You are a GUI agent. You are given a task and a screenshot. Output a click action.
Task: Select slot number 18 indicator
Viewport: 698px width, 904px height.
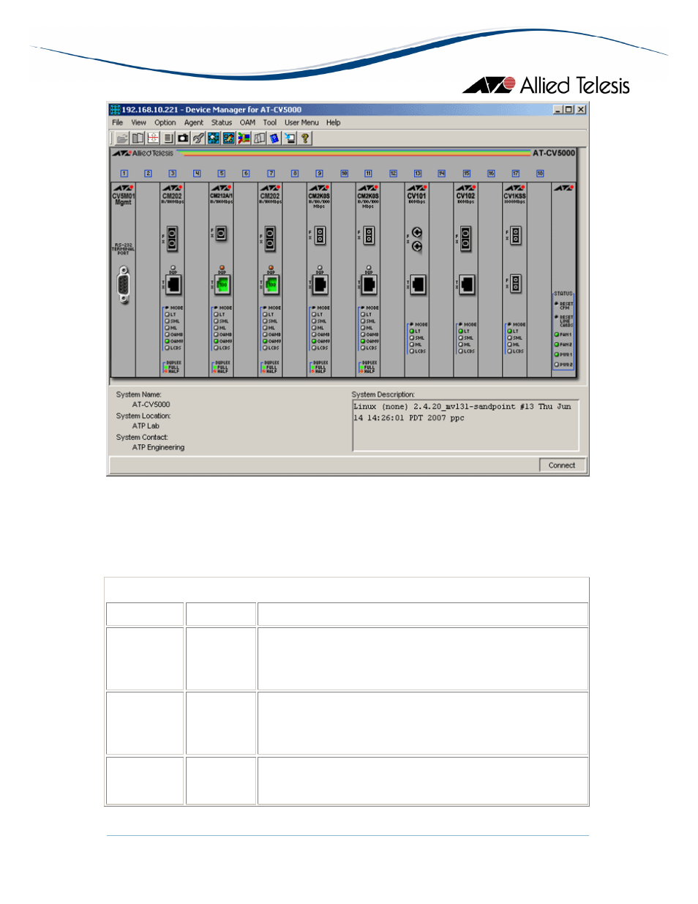[x=540, y=173]
